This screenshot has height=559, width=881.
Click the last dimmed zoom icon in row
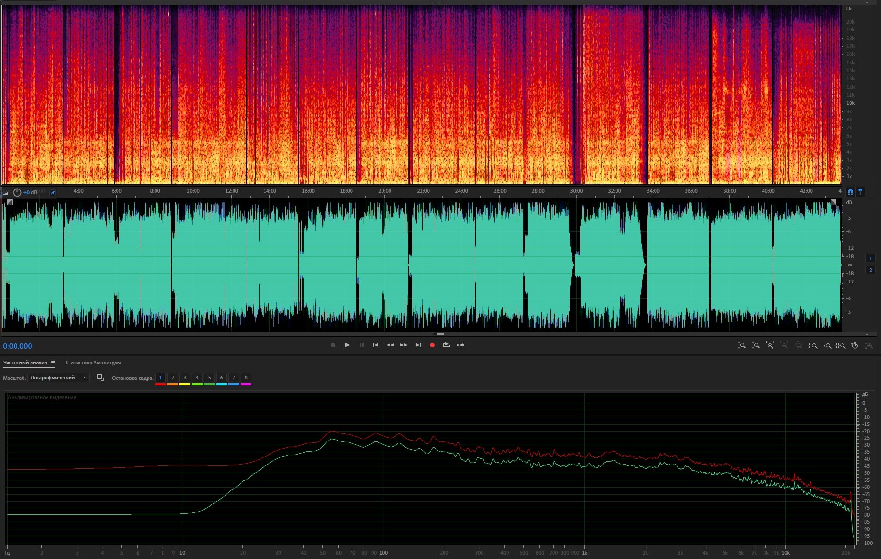[869, 346]
